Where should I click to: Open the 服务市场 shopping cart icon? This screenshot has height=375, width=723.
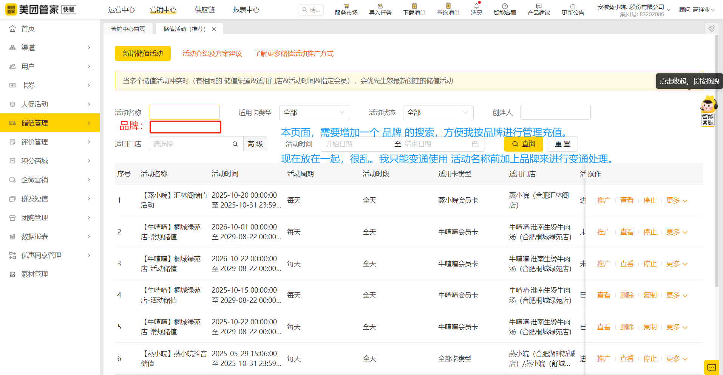(x=346, y=6)
